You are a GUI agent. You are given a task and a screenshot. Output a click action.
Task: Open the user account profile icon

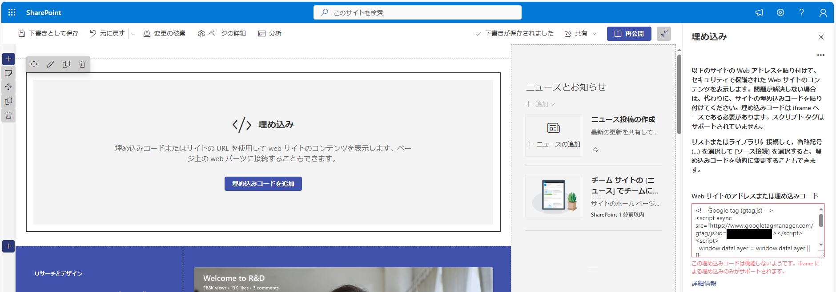pyautogui.click(x=823, y=12)
